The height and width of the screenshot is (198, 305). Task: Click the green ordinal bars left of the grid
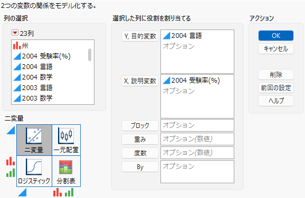pyautogui.click(x=11, y=173)
